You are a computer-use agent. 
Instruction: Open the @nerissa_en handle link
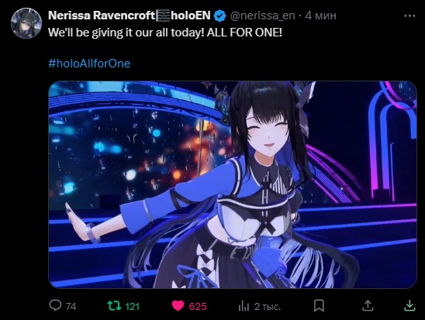262,15
